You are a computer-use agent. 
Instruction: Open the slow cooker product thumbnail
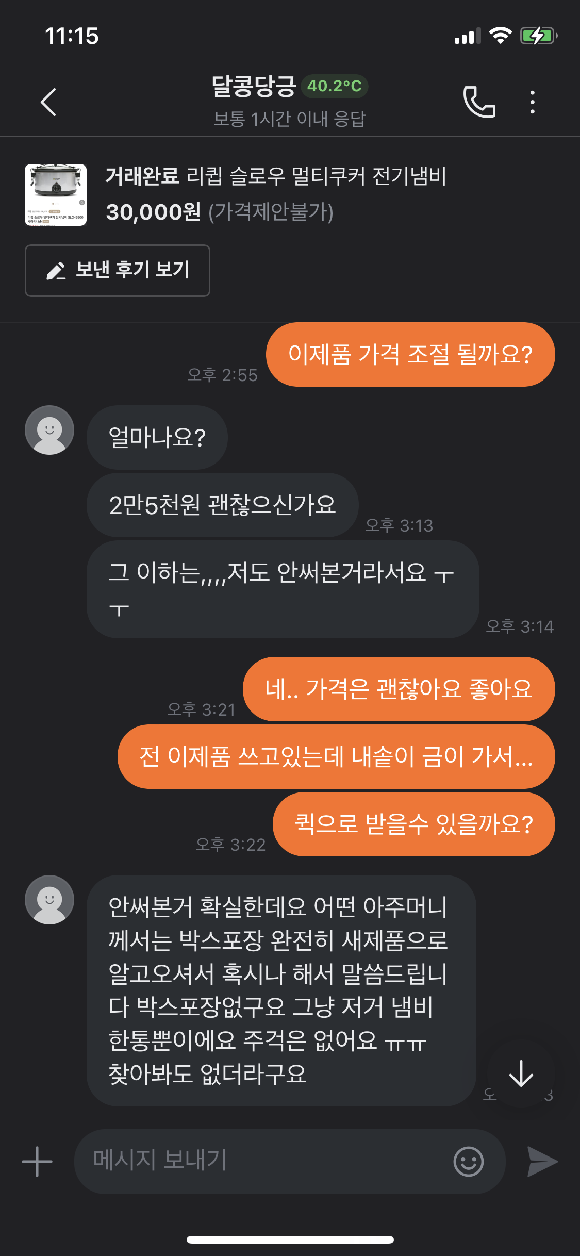pos(56,195)
